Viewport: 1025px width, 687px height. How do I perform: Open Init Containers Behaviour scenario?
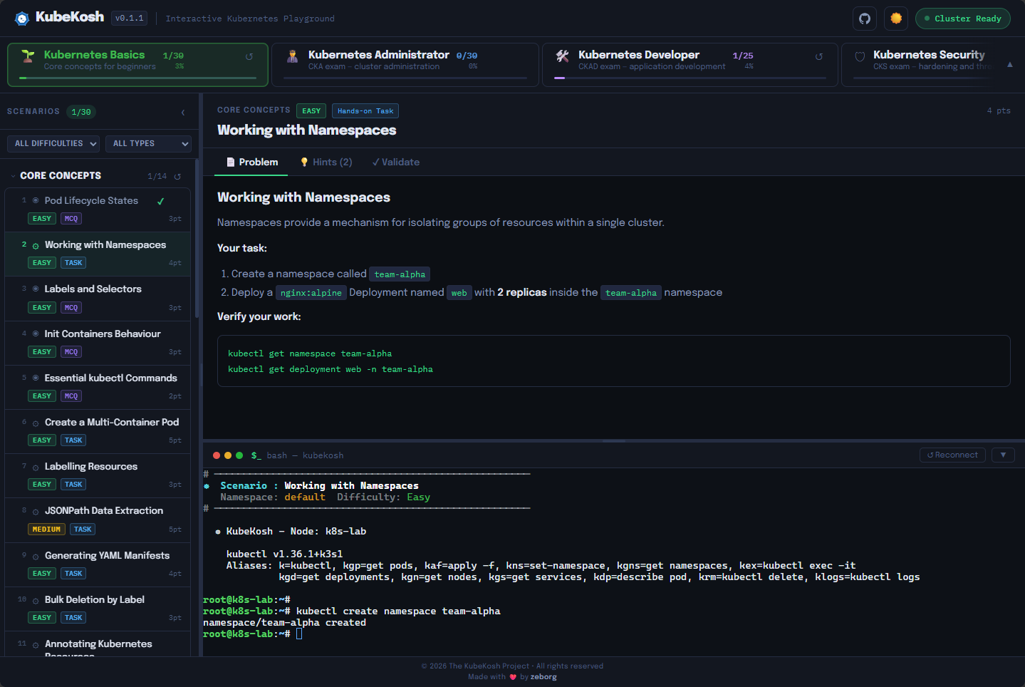tap(98, 343)
